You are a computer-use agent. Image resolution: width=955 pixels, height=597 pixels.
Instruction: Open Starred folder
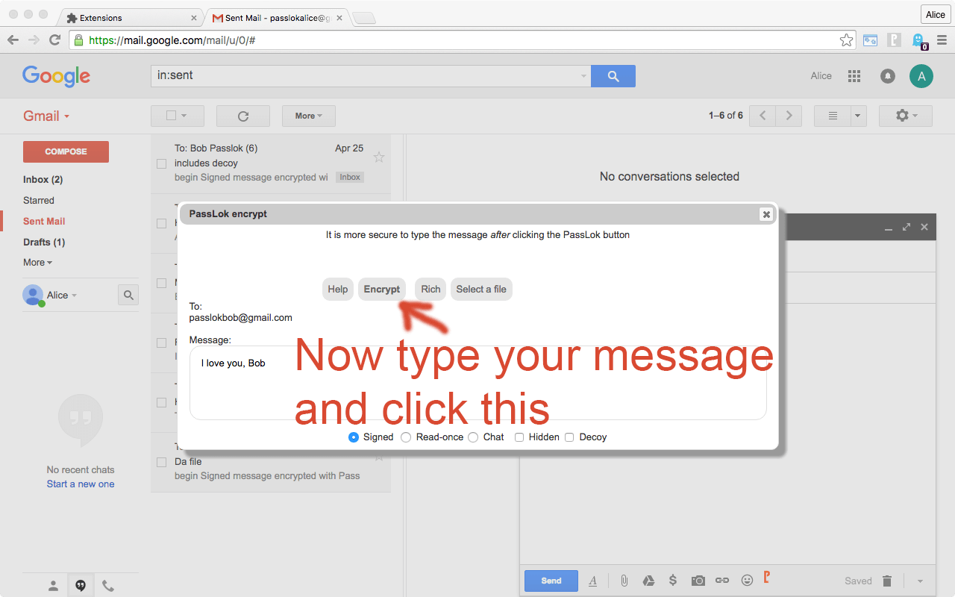tap(39, 201)
